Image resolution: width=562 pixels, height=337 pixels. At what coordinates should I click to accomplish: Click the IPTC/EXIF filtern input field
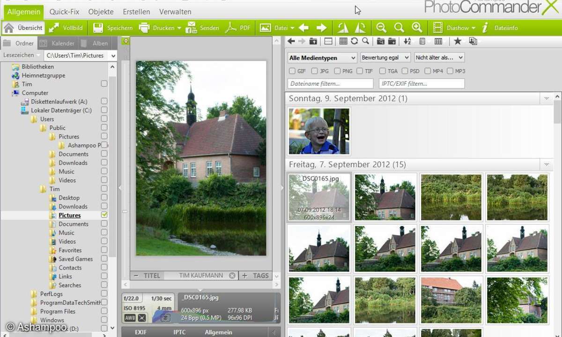coord(421,84)
